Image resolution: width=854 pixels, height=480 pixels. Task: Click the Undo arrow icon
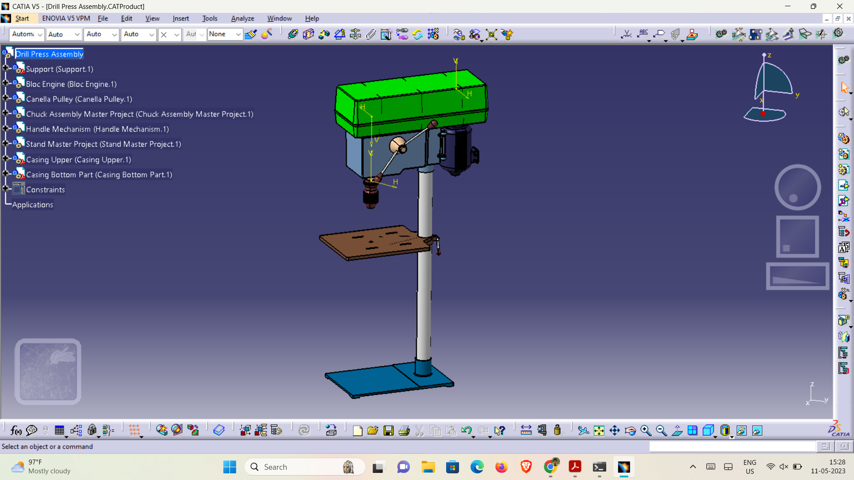click(466, 430)
